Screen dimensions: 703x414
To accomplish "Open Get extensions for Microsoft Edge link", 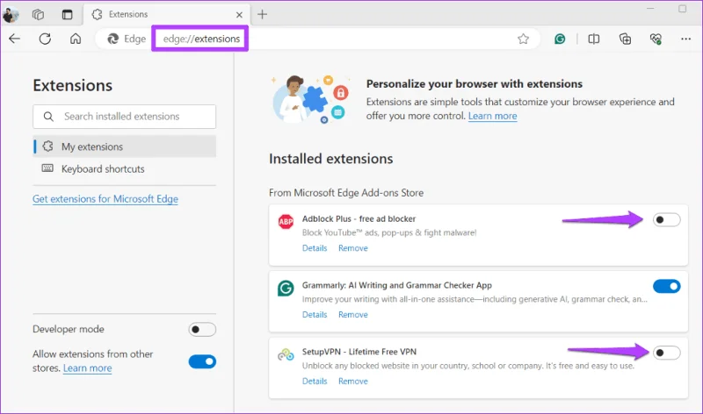I will coord(105,199).
